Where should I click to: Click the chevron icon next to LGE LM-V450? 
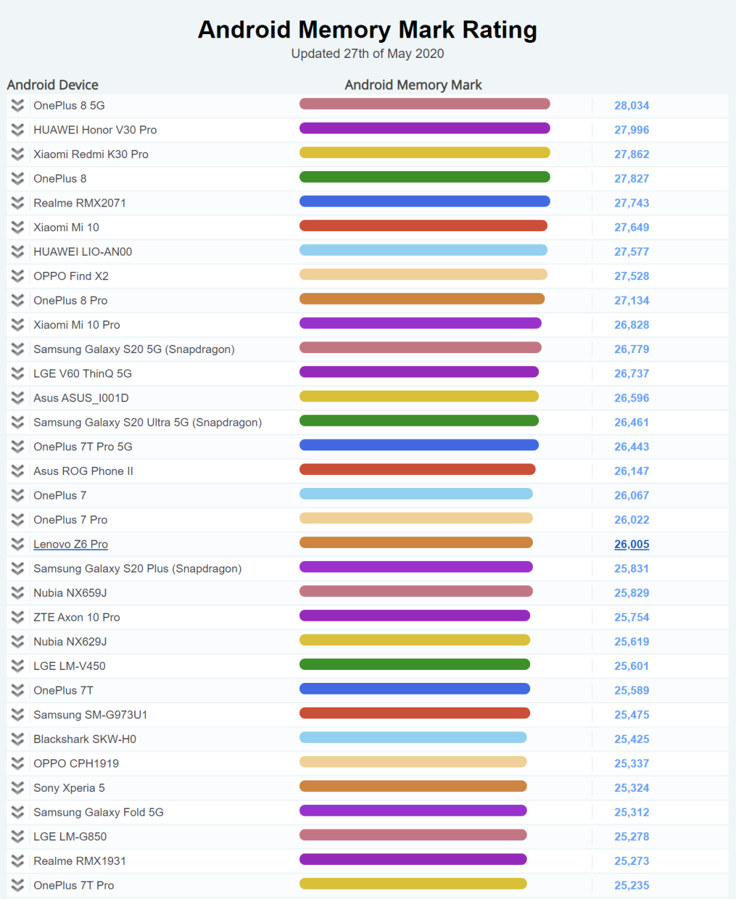point(18,666)
